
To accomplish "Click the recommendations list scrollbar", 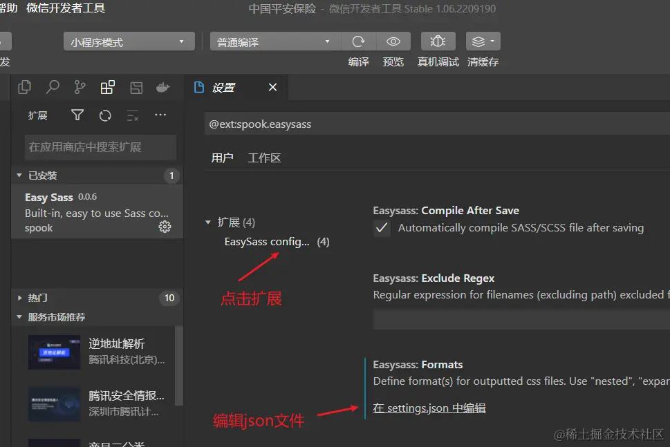I will tap(179, 366).
